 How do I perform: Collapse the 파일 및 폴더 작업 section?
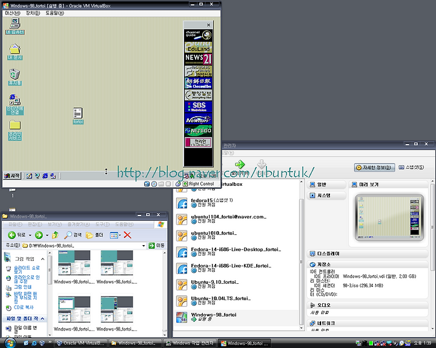pyautogui.click(x=42, y=318)
